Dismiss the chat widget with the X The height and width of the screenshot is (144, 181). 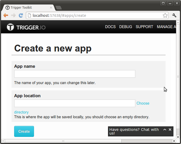tap(170, 130)
